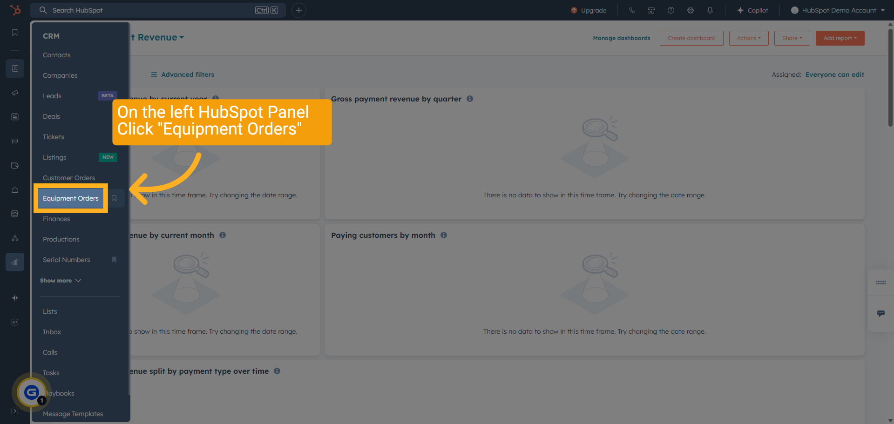The width and height of the screenshot is (894, 424).
Task: Open Listings in the CRM menu
Action: [x=54, y=157]
